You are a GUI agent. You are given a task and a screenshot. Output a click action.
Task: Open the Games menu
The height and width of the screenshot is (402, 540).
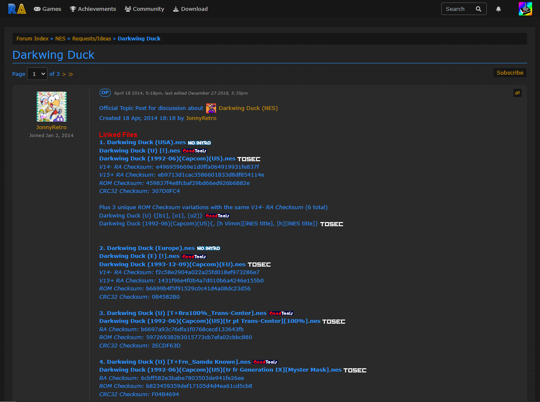click(x=47, y=9)
